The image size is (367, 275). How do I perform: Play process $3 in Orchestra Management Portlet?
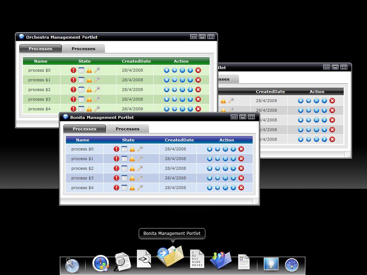(x=190, y=99)
